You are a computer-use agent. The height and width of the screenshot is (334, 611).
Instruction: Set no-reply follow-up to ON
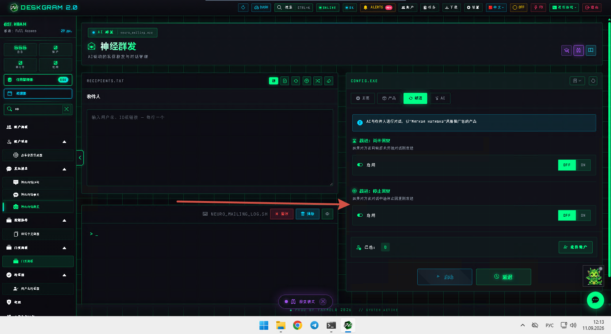click(x=583, y=165)
